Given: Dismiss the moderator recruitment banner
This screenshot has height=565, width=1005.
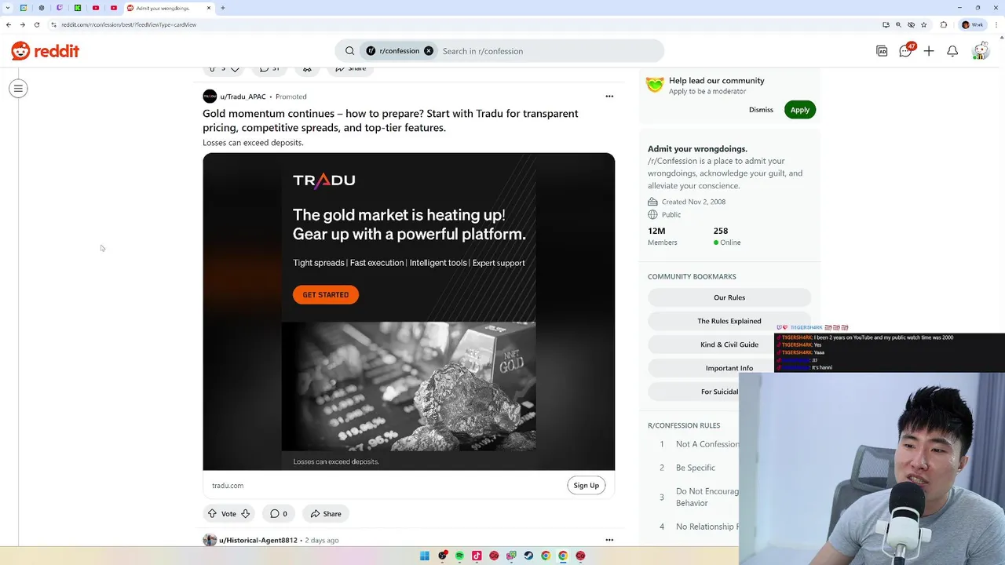Looking at the screenshot, I should [x=761, y=110].
